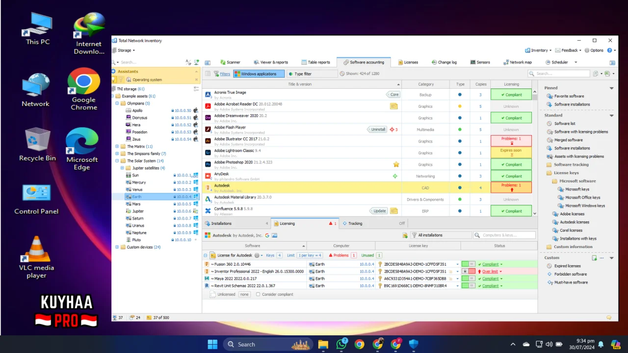Click the gear icon next to License for Autodesk
628x353 pixels.
click(257, 255)
